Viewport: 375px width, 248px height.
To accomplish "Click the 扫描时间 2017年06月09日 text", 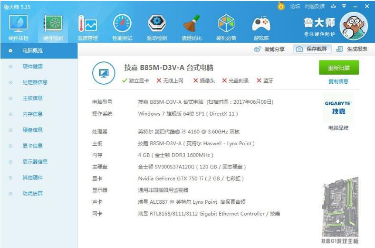I will [240, 102].
